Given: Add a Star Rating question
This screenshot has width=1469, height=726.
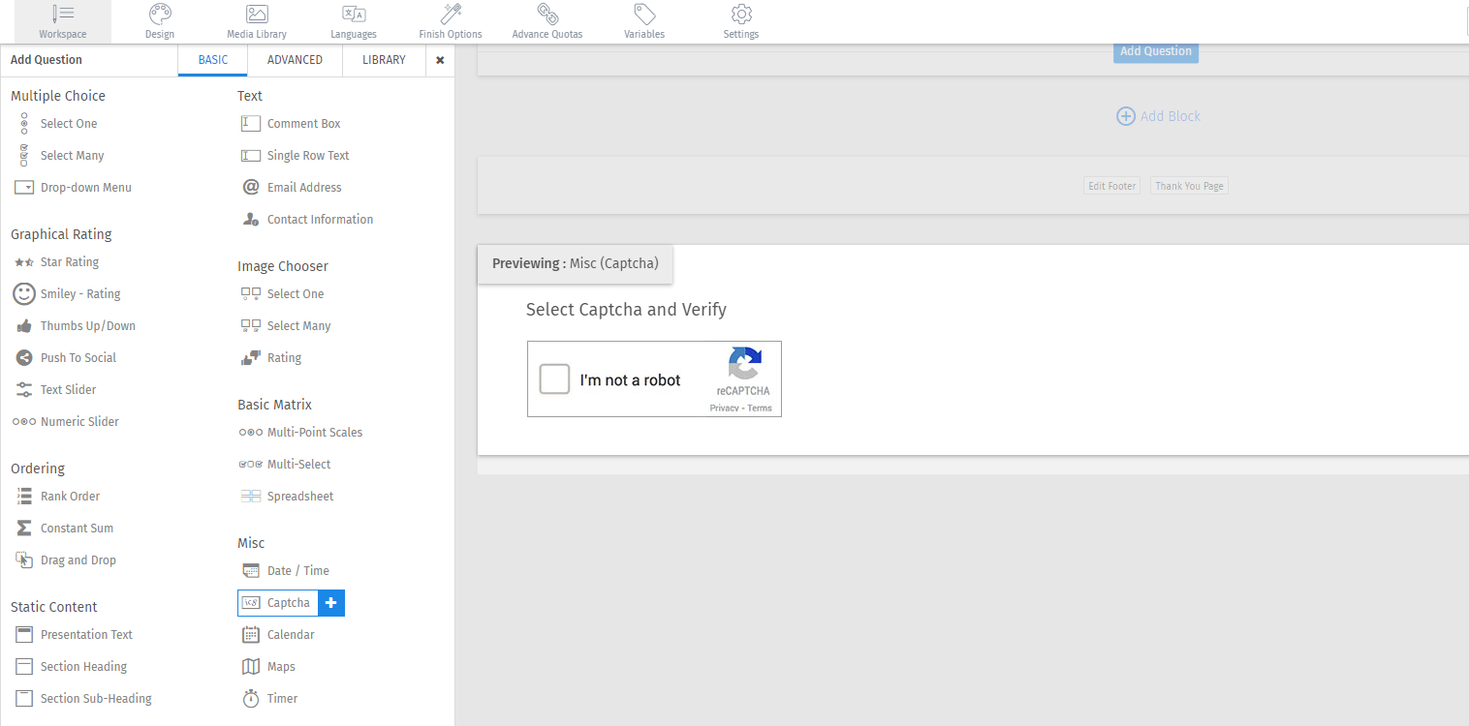Looking at the screenshot, I should click(x=56, y=262).
